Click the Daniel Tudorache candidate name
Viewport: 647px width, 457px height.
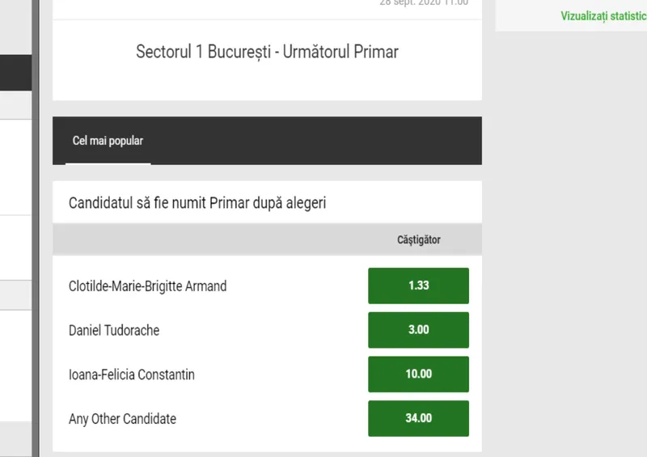[x=114, y=330]
